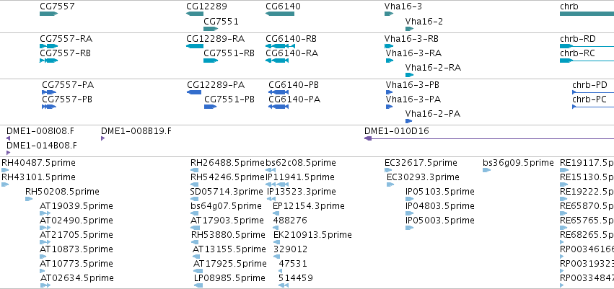Image resolution: width=614 pixels, height=289 pixels.
Task: Click the CG6140-RB transcript glyph
Action: point(280,46)
